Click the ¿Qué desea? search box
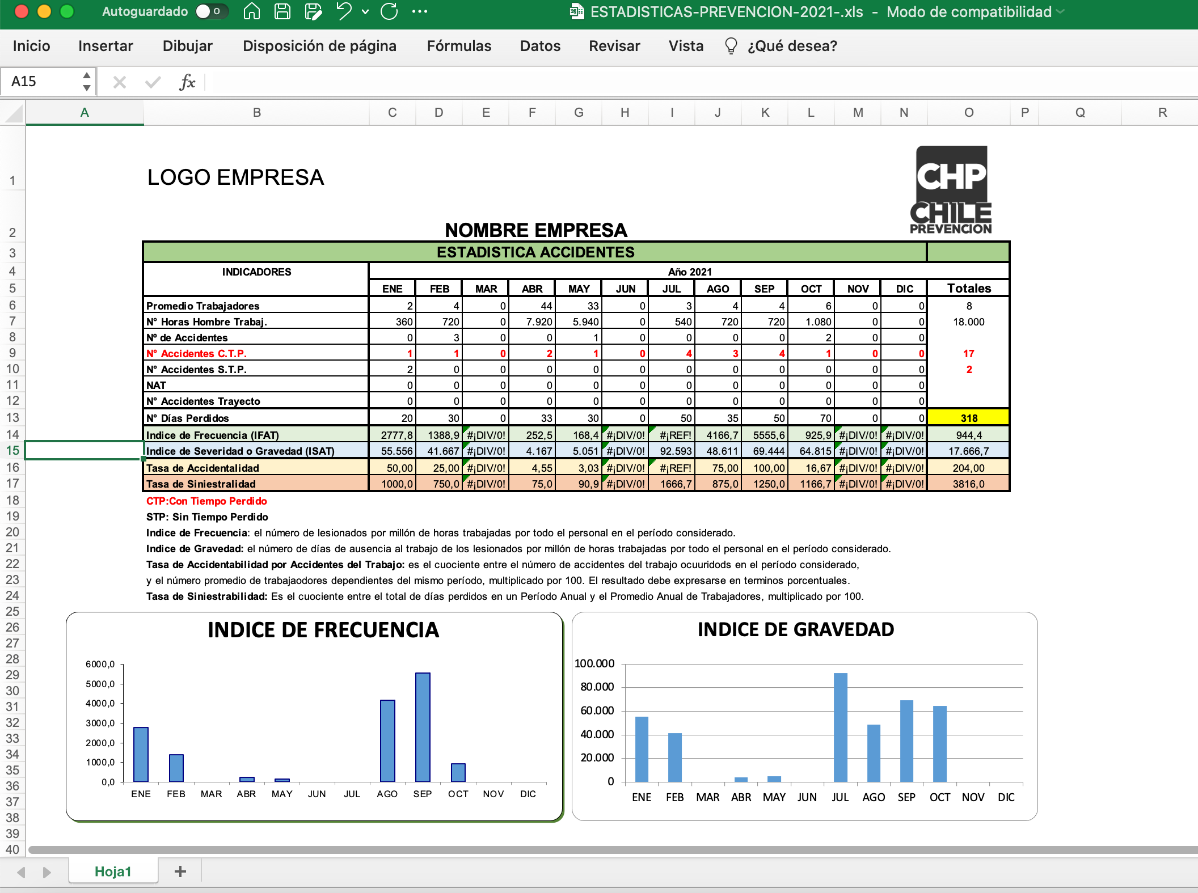Screen dimensions: 1198x893 click(x=792, y=46)
